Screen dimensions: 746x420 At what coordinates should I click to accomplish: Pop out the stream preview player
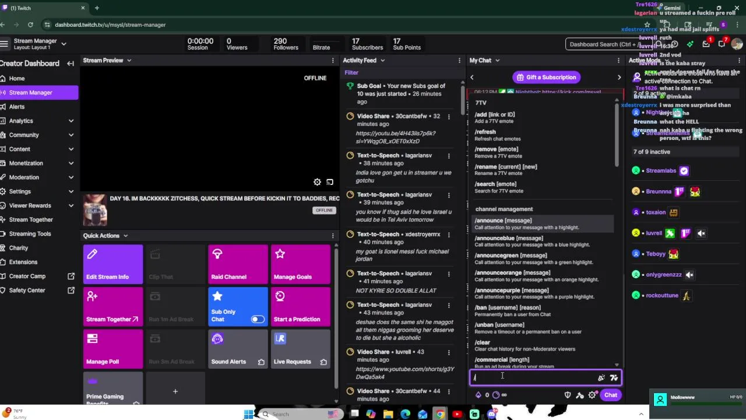(x=330, y=182)
